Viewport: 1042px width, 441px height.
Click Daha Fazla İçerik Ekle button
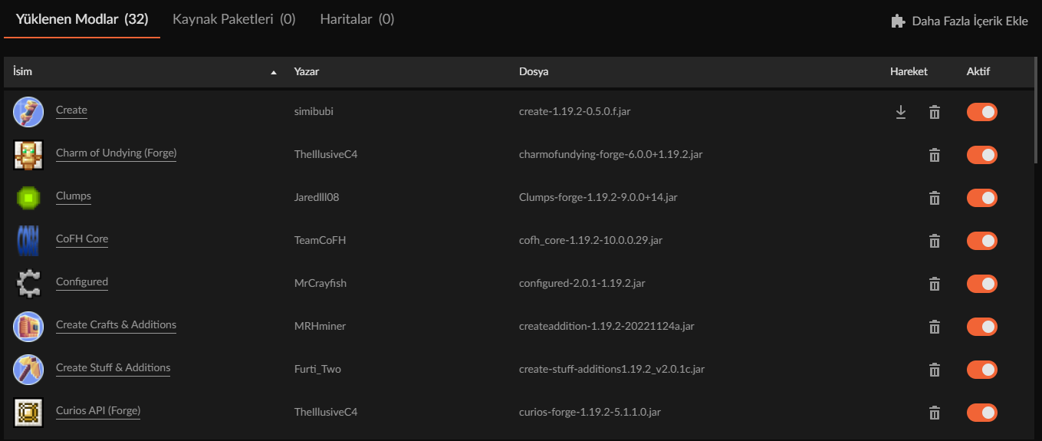(959, 21)
